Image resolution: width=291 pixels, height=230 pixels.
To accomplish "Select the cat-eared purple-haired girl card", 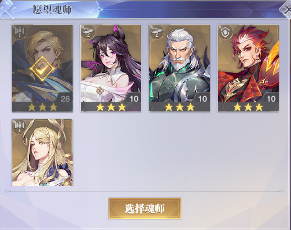I will [x=111, y=68].
